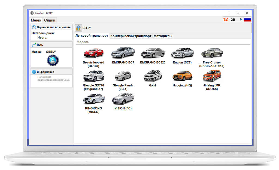This screenshot has width=279, height=170.
Task: Select the Englon (SC7) car icon
Action: point(182,53)
